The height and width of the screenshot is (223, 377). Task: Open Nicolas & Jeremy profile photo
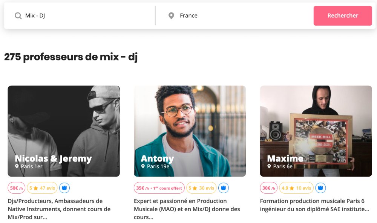click(x=64, y=131)
